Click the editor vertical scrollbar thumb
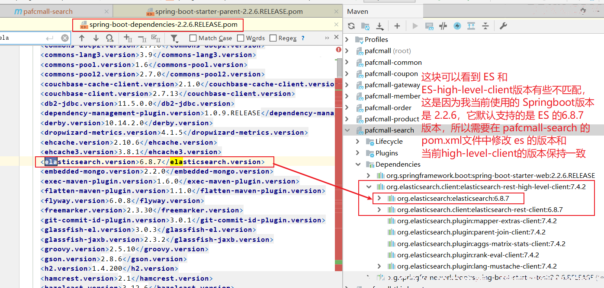604x288 pixels. click(340, 67)
